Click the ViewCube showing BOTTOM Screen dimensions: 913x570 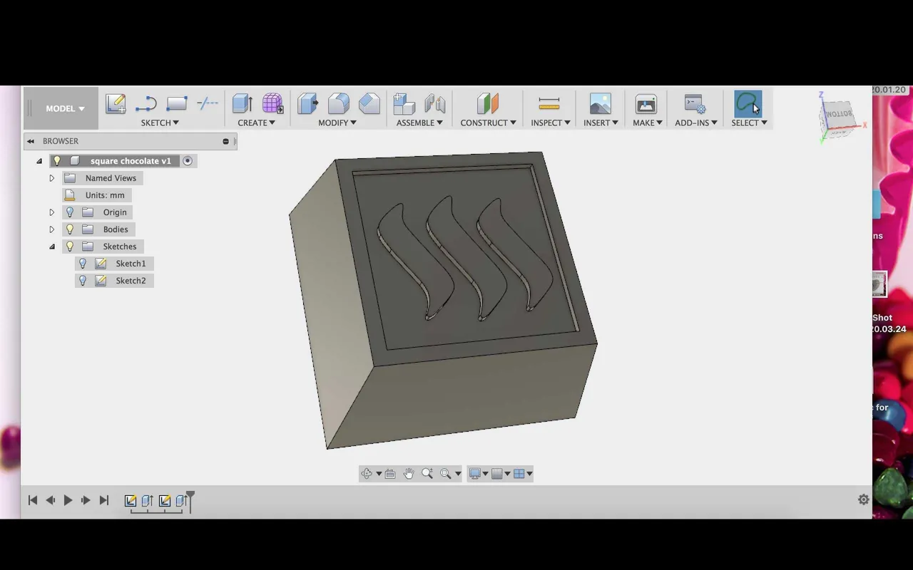click(839, 115)
